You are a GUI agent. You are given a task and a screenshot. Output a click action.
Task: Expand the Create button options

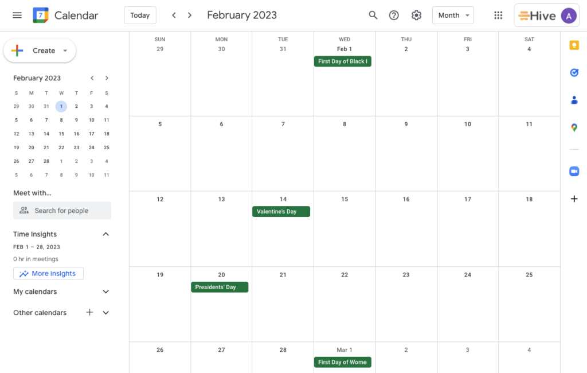point(65,50)
